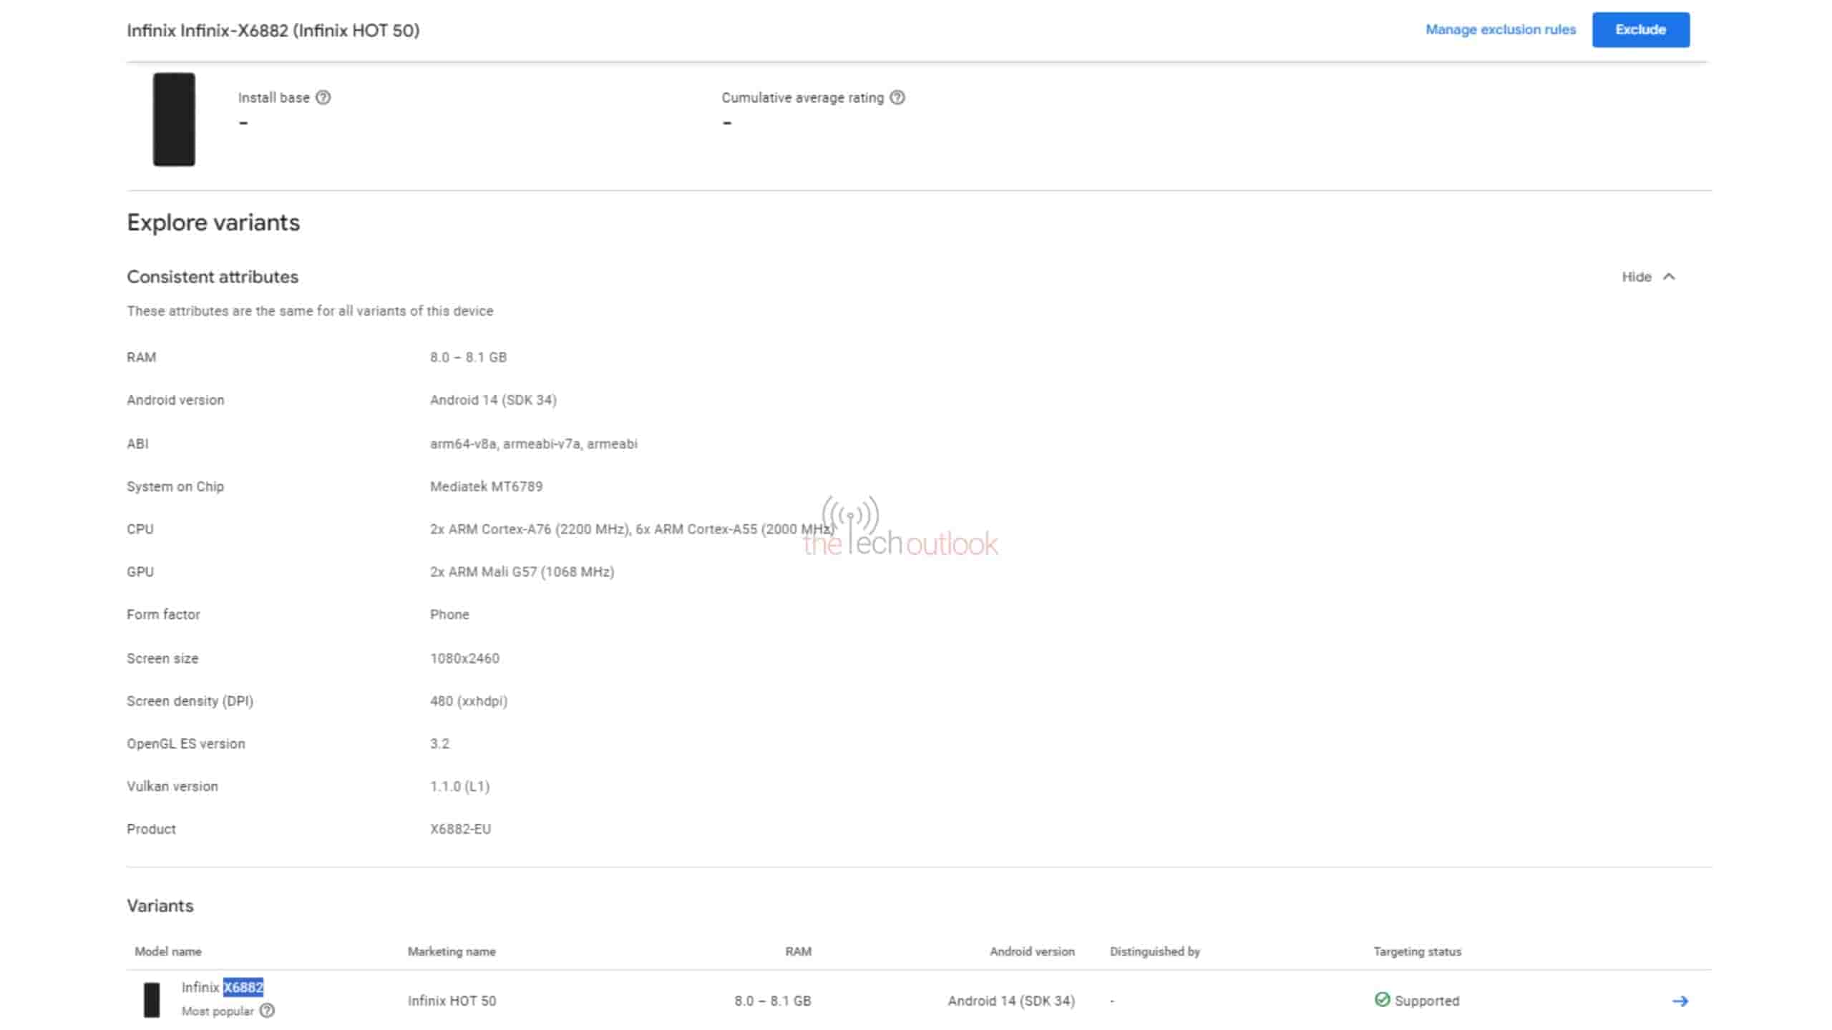The image size is (1832, 1030).
Task: Click the Install base help icon
Action: point(323,97)
